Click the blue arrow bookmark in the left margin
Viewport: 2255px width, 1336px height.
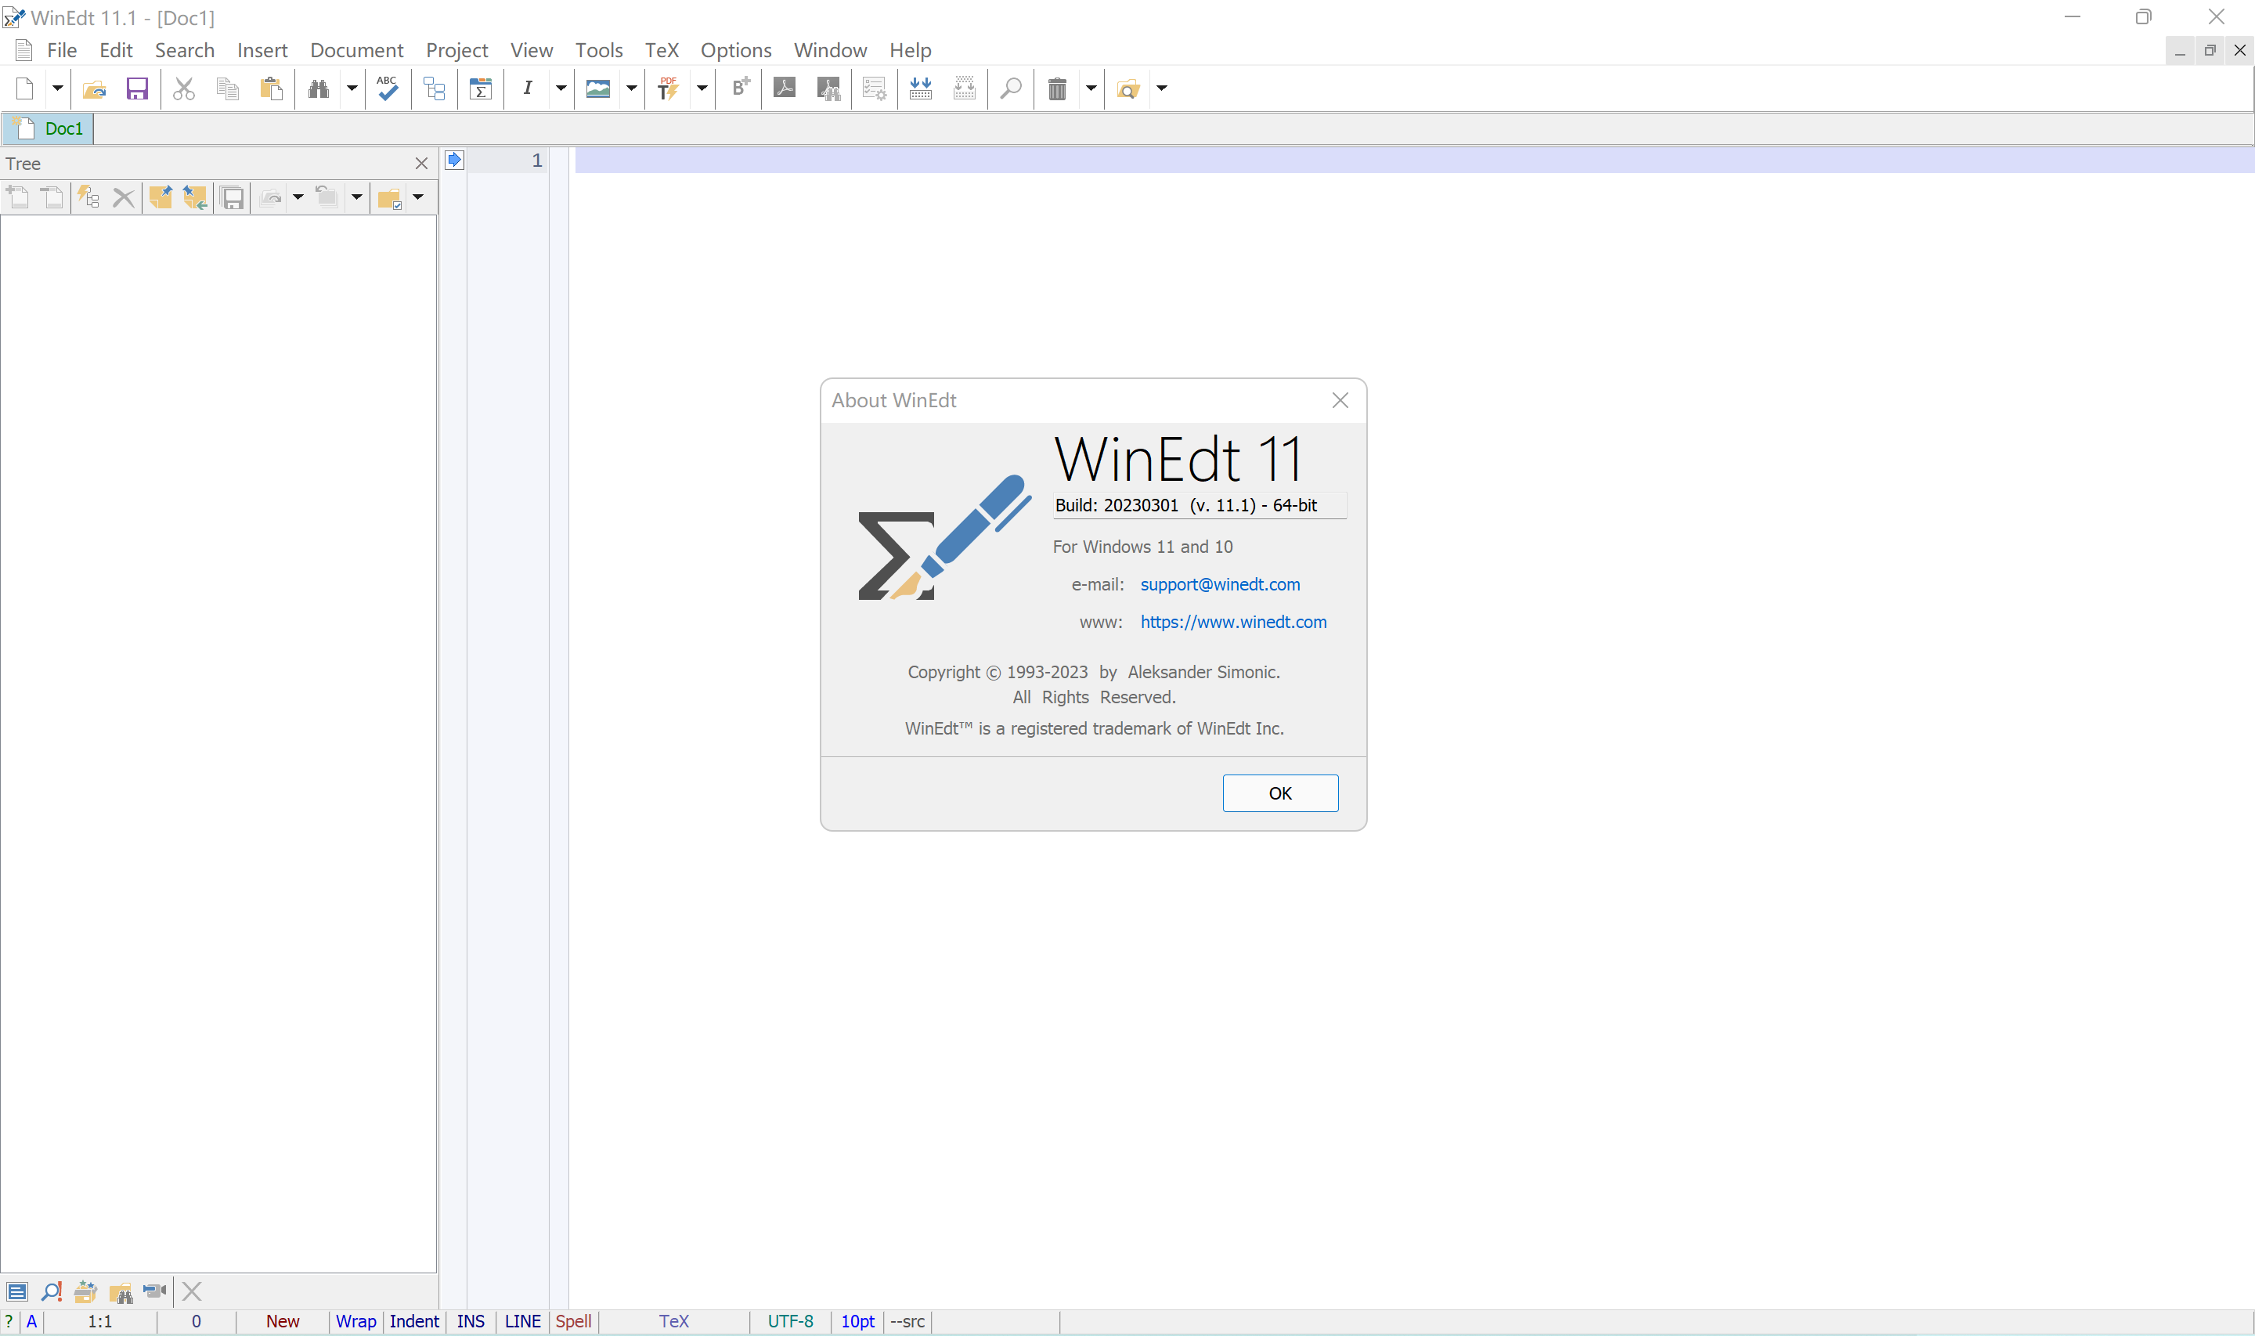454,159
